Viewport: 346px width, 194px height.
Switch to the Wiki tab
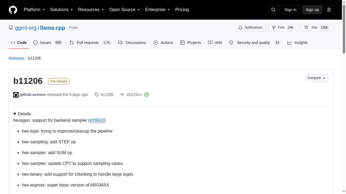pyautogui.click(x=215, y=43)
